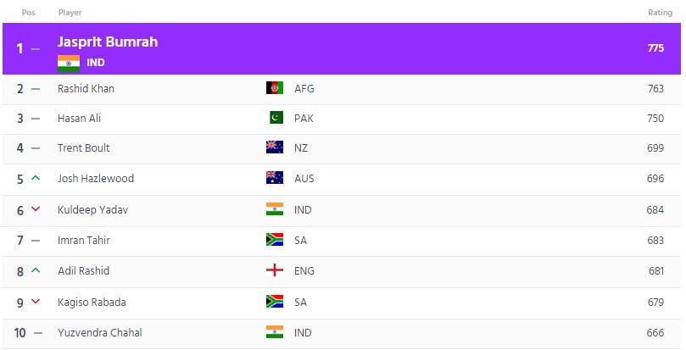Open Rashid Khan's player link

coord(86,88)
